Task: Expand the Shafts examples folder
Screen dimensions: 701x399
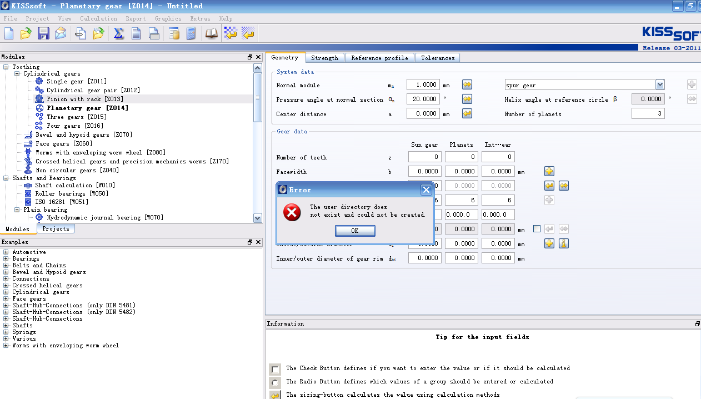Action: pos(6,326)
